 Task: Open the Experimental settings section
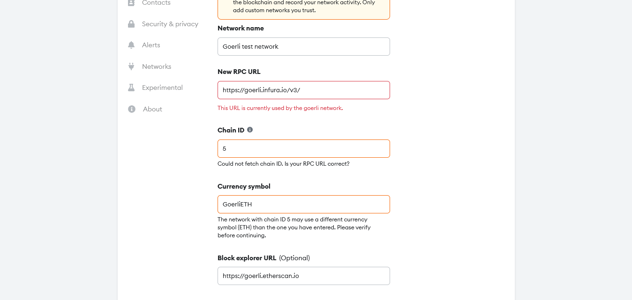tap(162, 88)
